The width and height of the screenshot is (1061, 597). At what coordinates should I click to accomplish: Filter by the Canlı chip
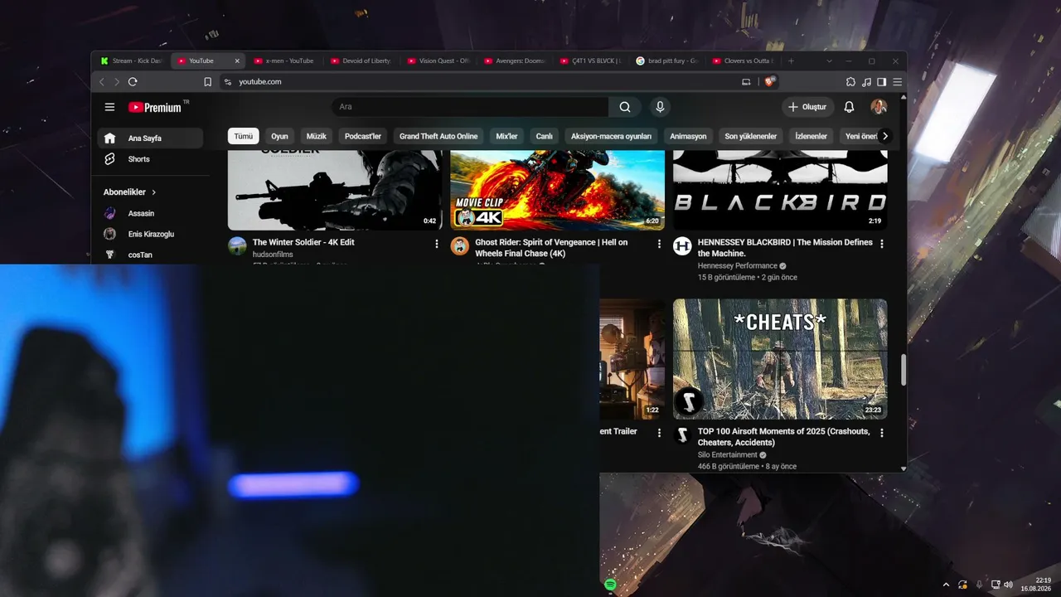pyautogui.click(x=544, y=136)
